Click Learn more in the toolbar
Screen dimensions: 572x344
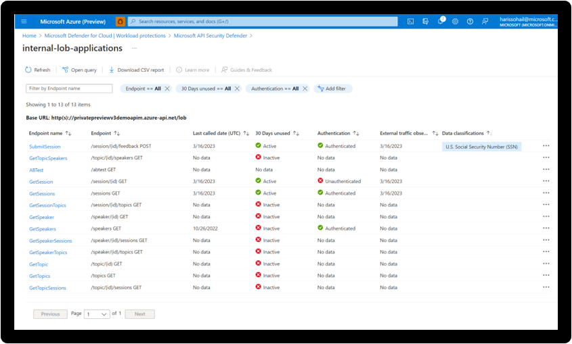click(193, 70)
